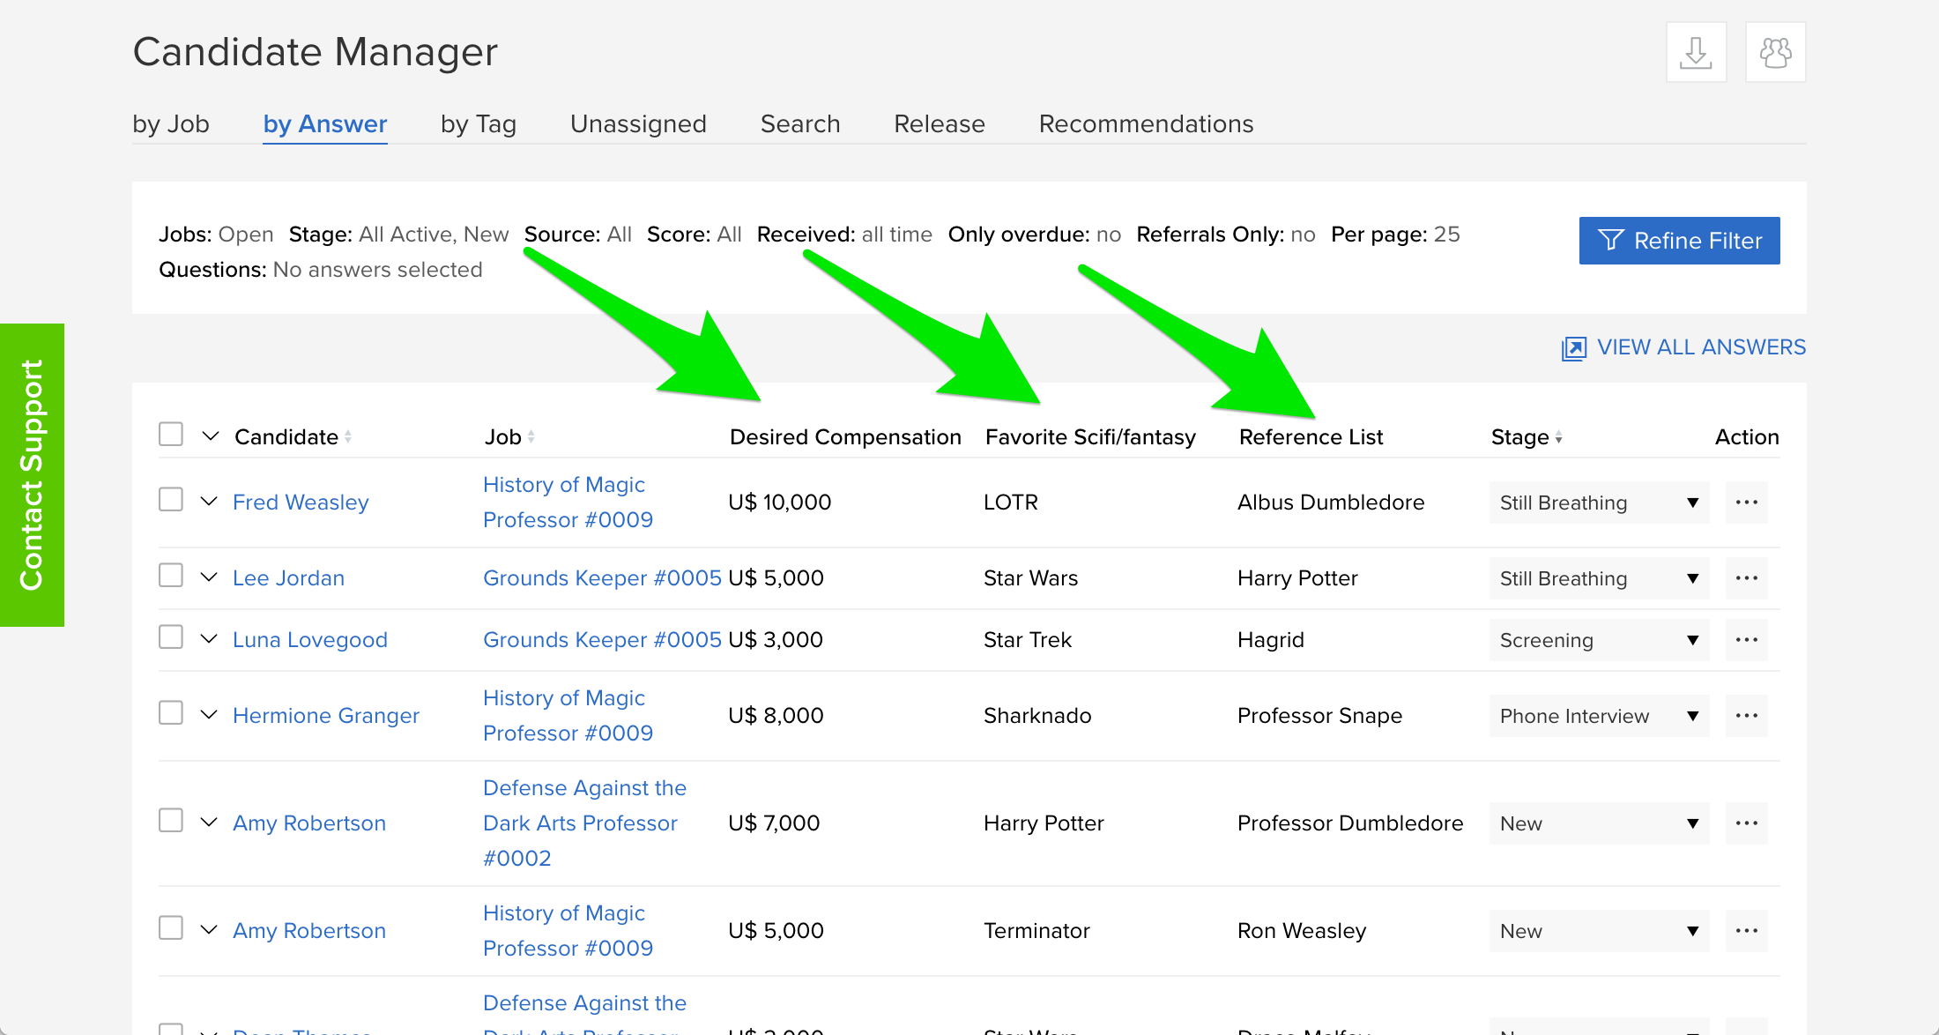Sort table by Stage column
The image size is (1939, 1035).
point(1558,437)
